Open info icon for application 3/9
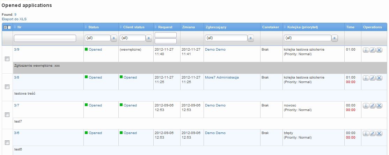 [366, 50]
